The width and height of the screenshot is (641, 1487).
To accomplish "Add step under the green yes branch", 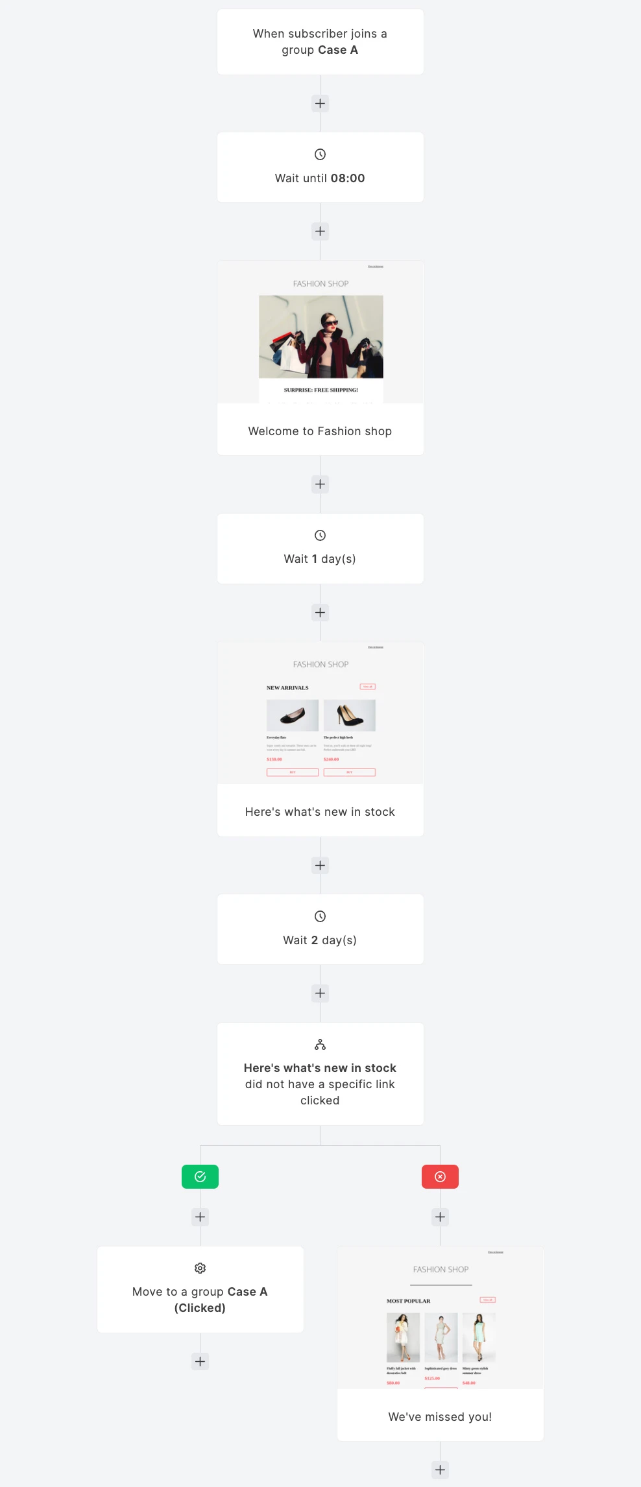I will pos(200,1217).
